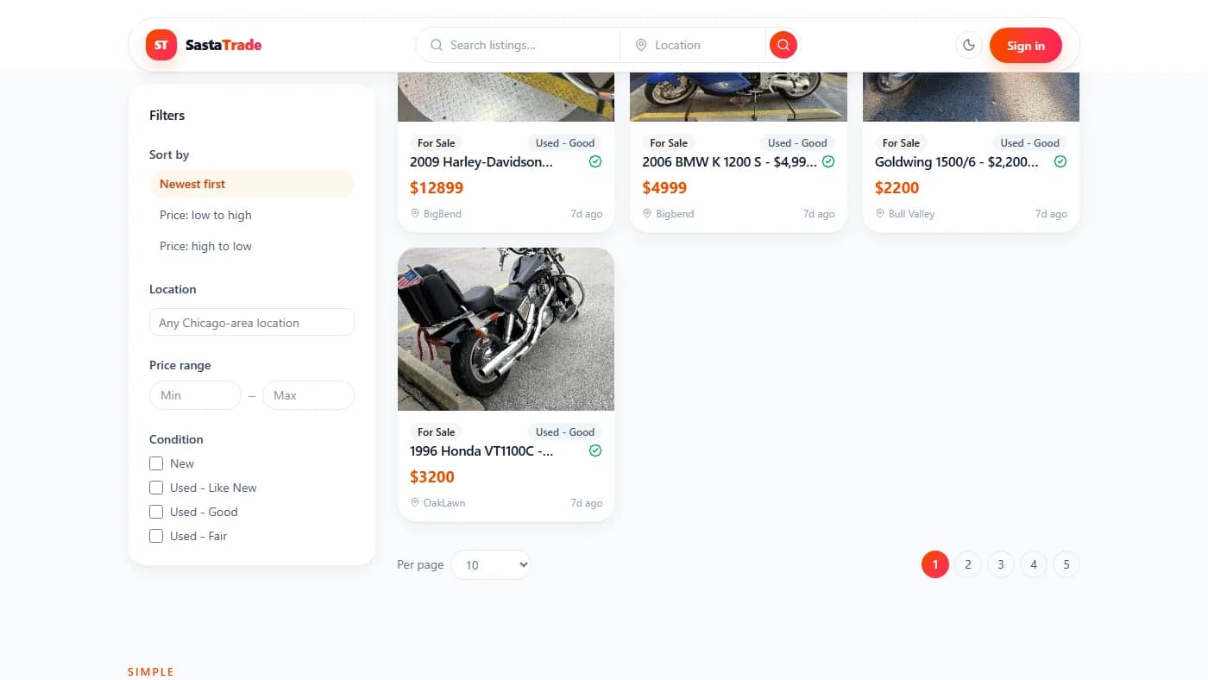This screenshot has width=1208, height=680.
Task: Open 2009 Harley-Davidson listing title
Action: (x=481, y=161)
